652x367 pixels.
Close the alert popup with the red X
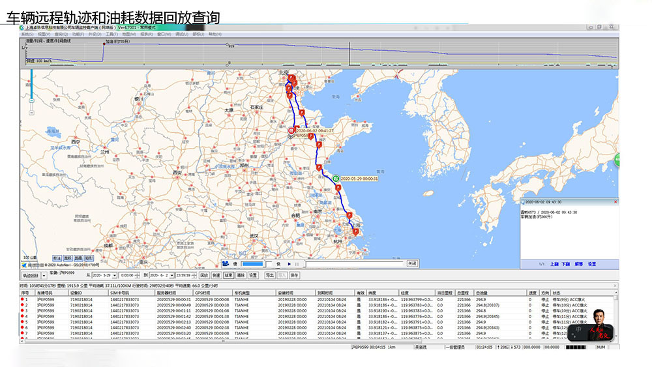tap(615, 202)
